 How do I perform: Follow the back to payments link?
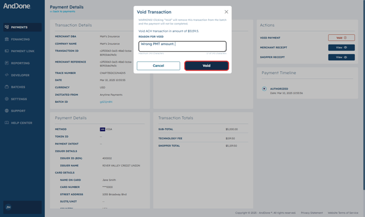pyautogui.click(x=63, y=11)
